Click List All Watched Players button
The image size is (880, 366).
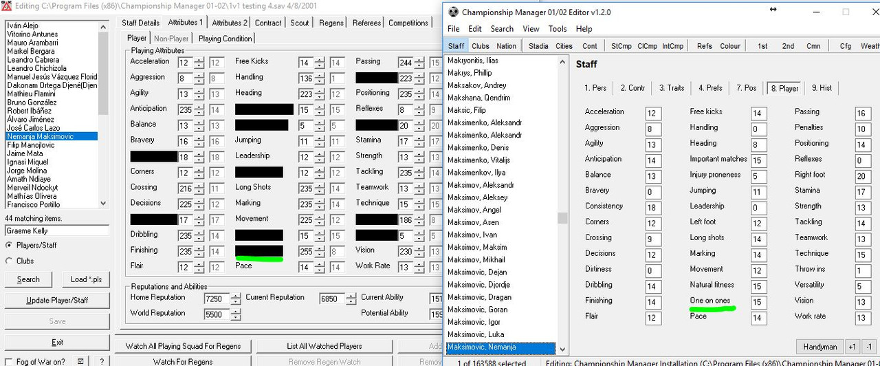pyautogui.click(x=324, y=346)
